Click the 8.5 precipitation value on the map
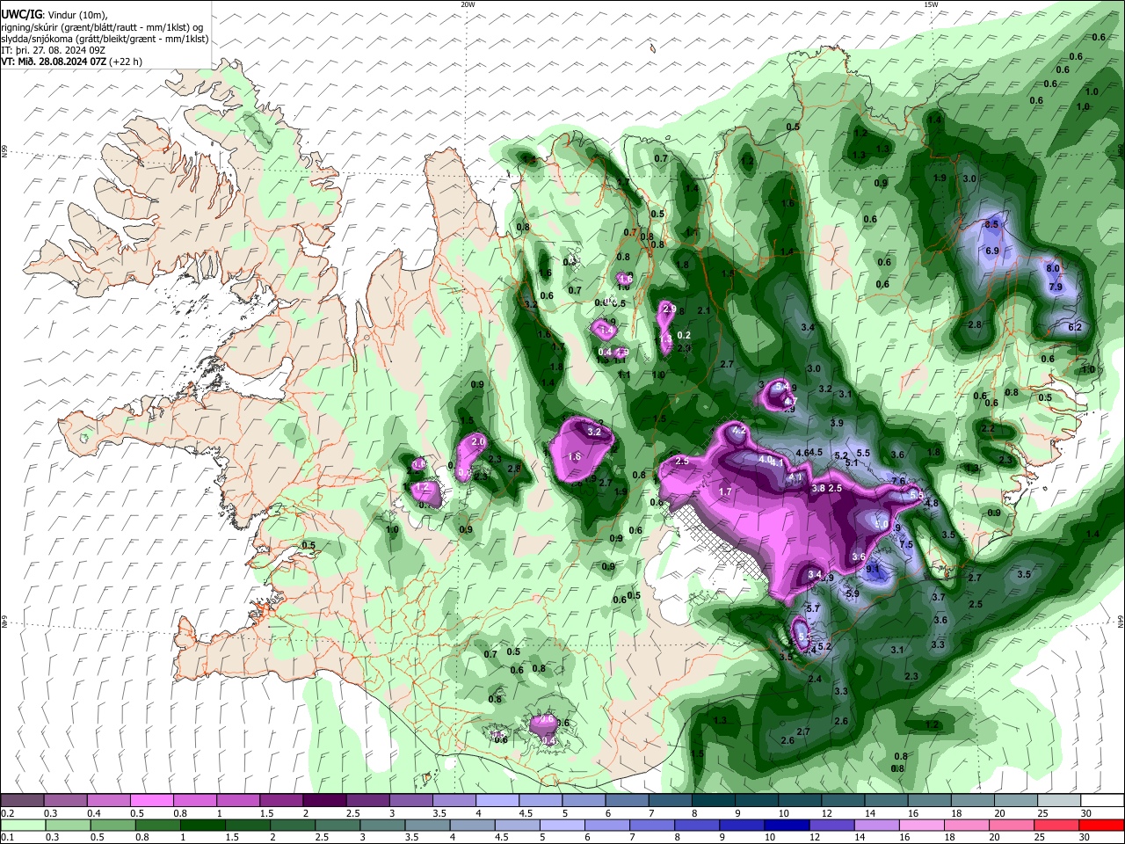1125x844 pixels. pos(992,225)
